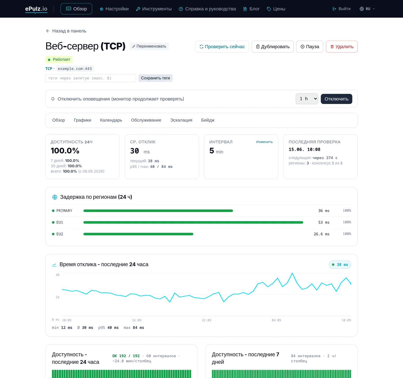Click the Сохранить теги button
This screenshot has height=378, width=403.
(155, 78)
